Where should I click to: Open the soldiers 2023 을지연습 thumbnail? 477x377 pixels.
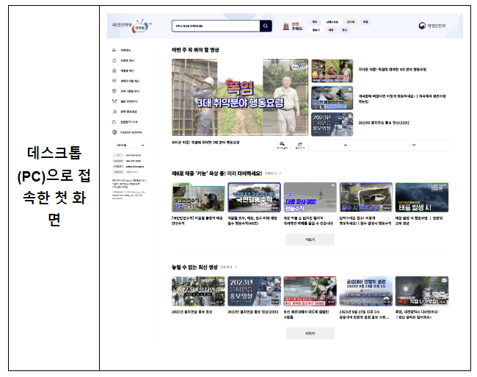pyautogui.click(x=198, y=291)
